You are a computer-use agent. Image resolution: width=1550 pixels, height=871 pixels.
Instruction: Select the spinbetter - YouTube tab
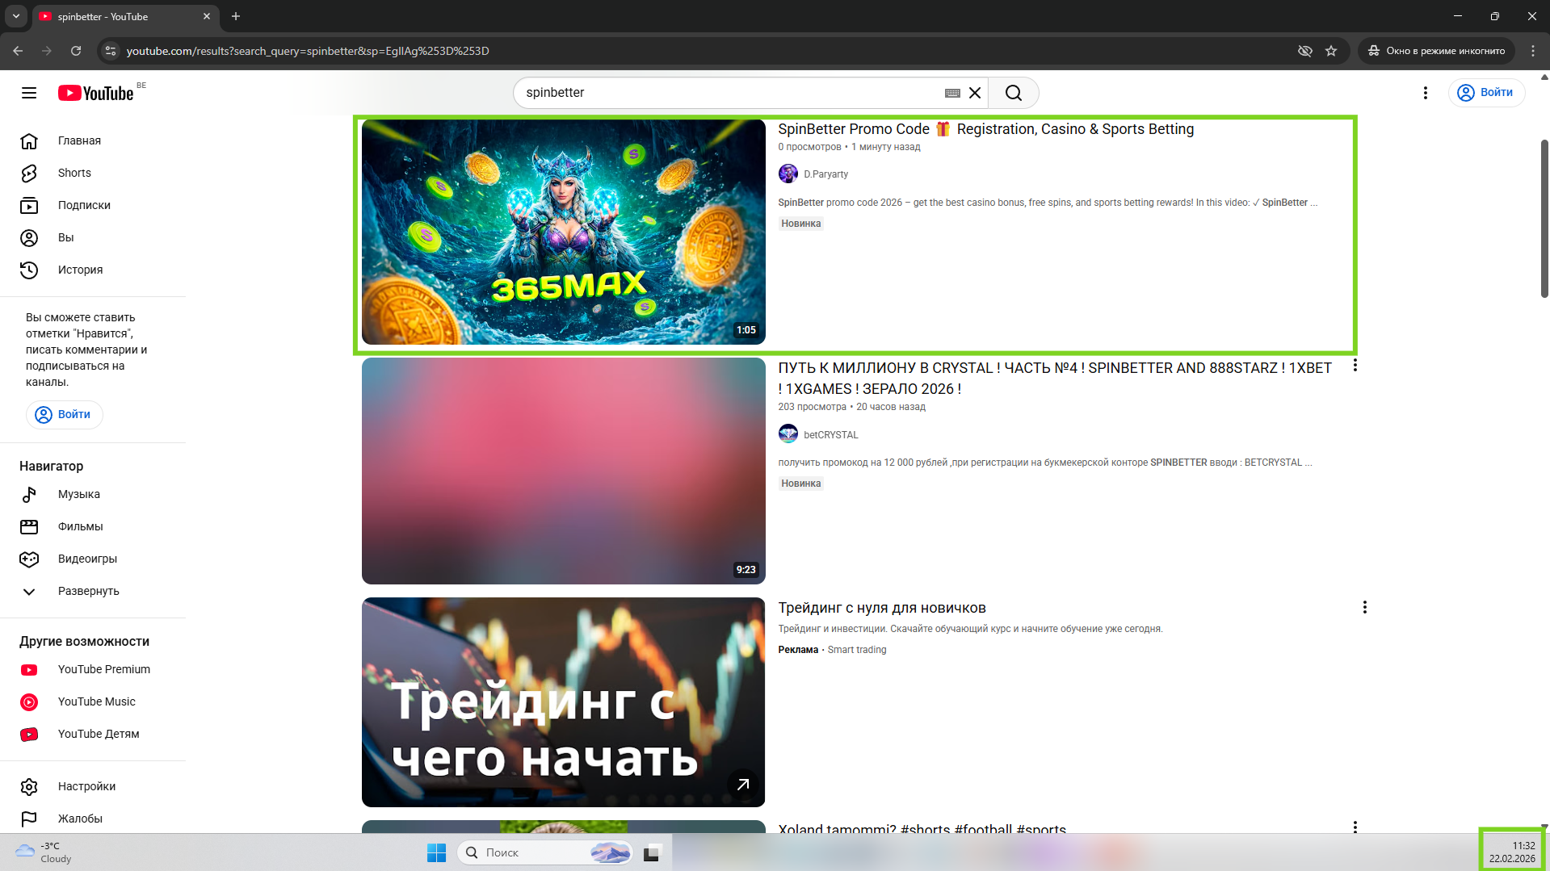click(x=125, y=16)
